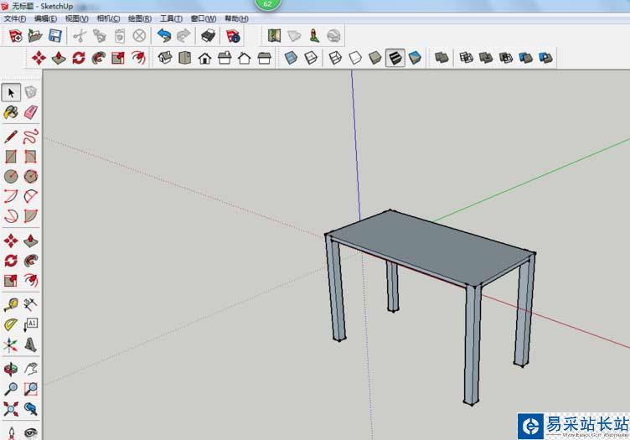Switch to Iso house view
Image resolution: width=630 pixels, height=440 pixels.
pyautogui.click(x=164, y=58)
